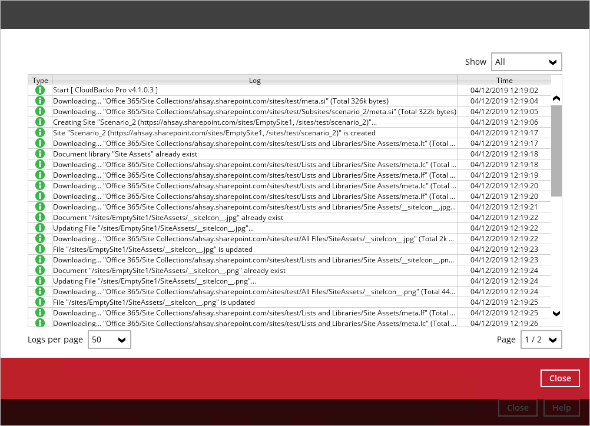590x426 pixels.
Task: Select log entry Updating File __siteIcon__.png
Action: (155, 281)
